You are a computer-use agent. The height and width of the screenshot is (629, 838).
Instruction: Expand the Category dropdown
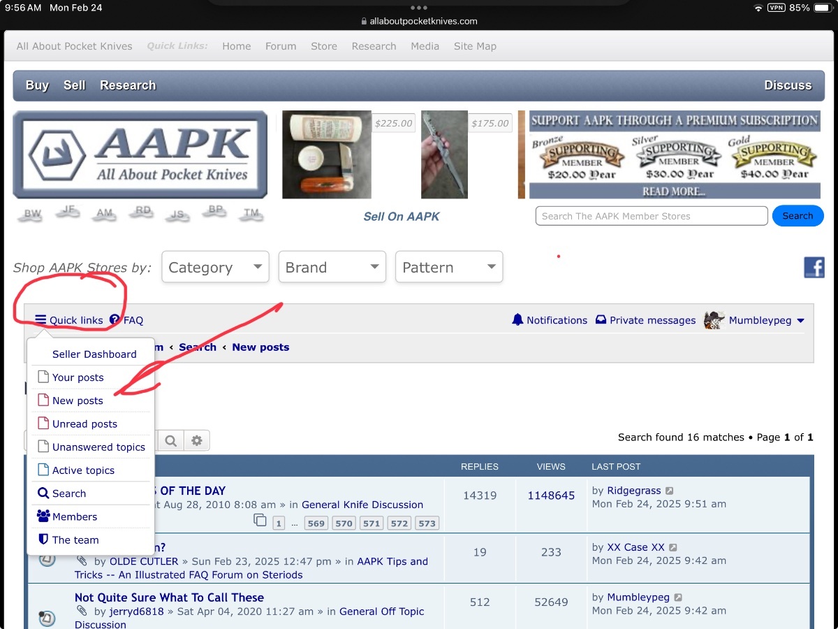pos(215,267)
